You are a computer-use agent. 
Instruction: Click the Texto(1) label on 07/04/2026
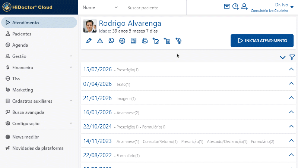point(123,84)
